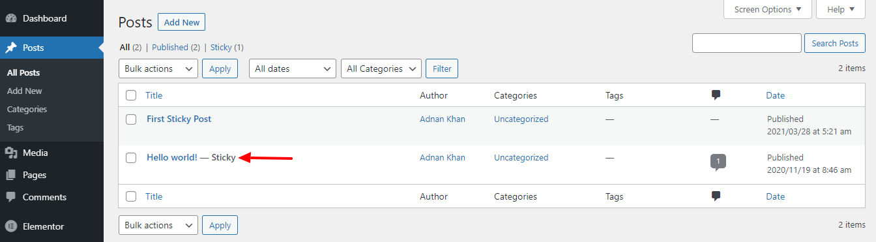The height and width of the screenshot is (242, 876).
Task: Sort by Date in table footer
Action: (x=775, y=196)
